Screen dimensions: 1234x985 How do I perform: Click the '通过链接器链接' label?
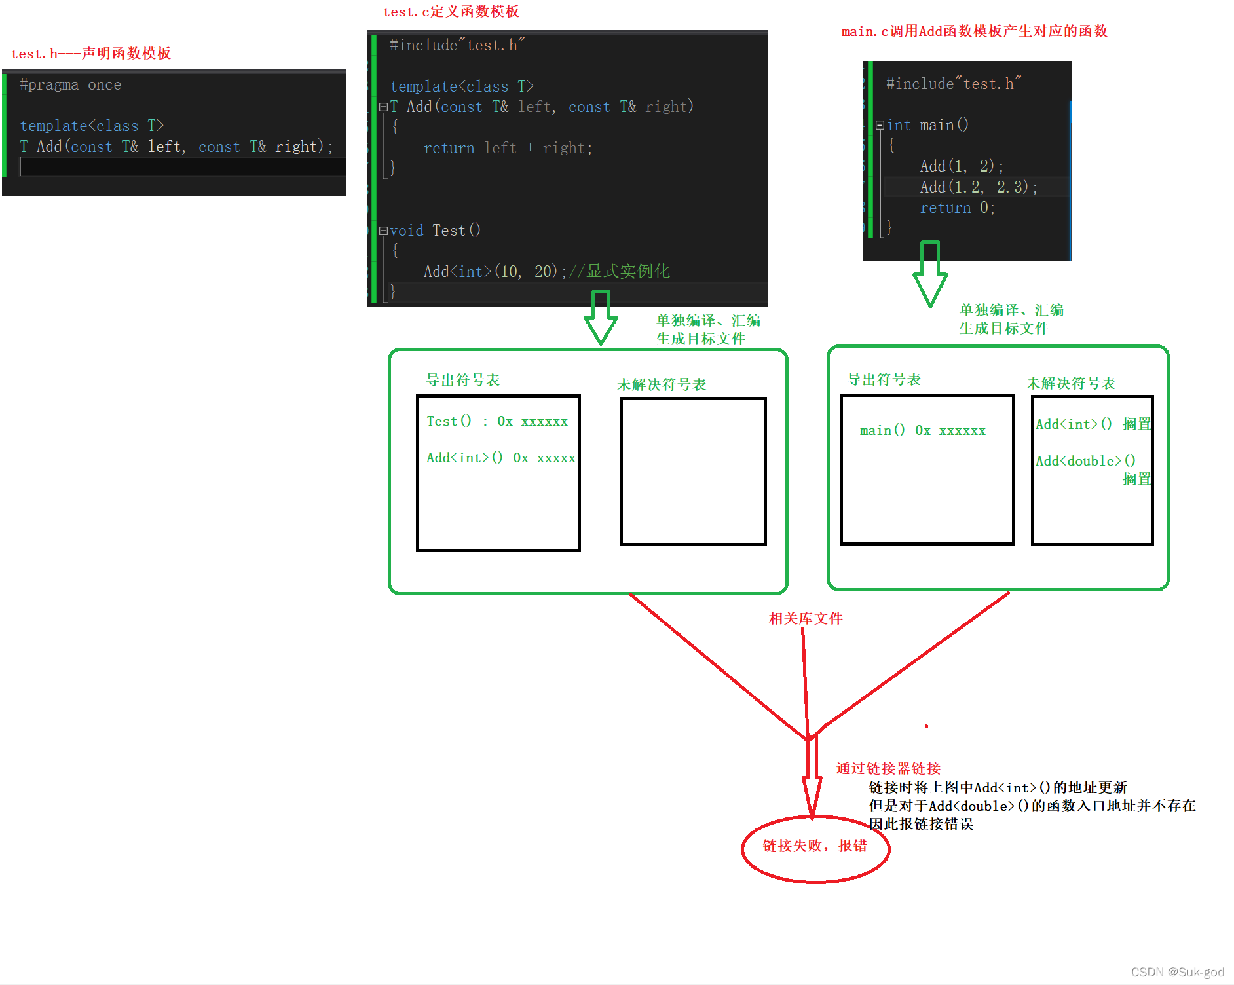click(888, 768)
